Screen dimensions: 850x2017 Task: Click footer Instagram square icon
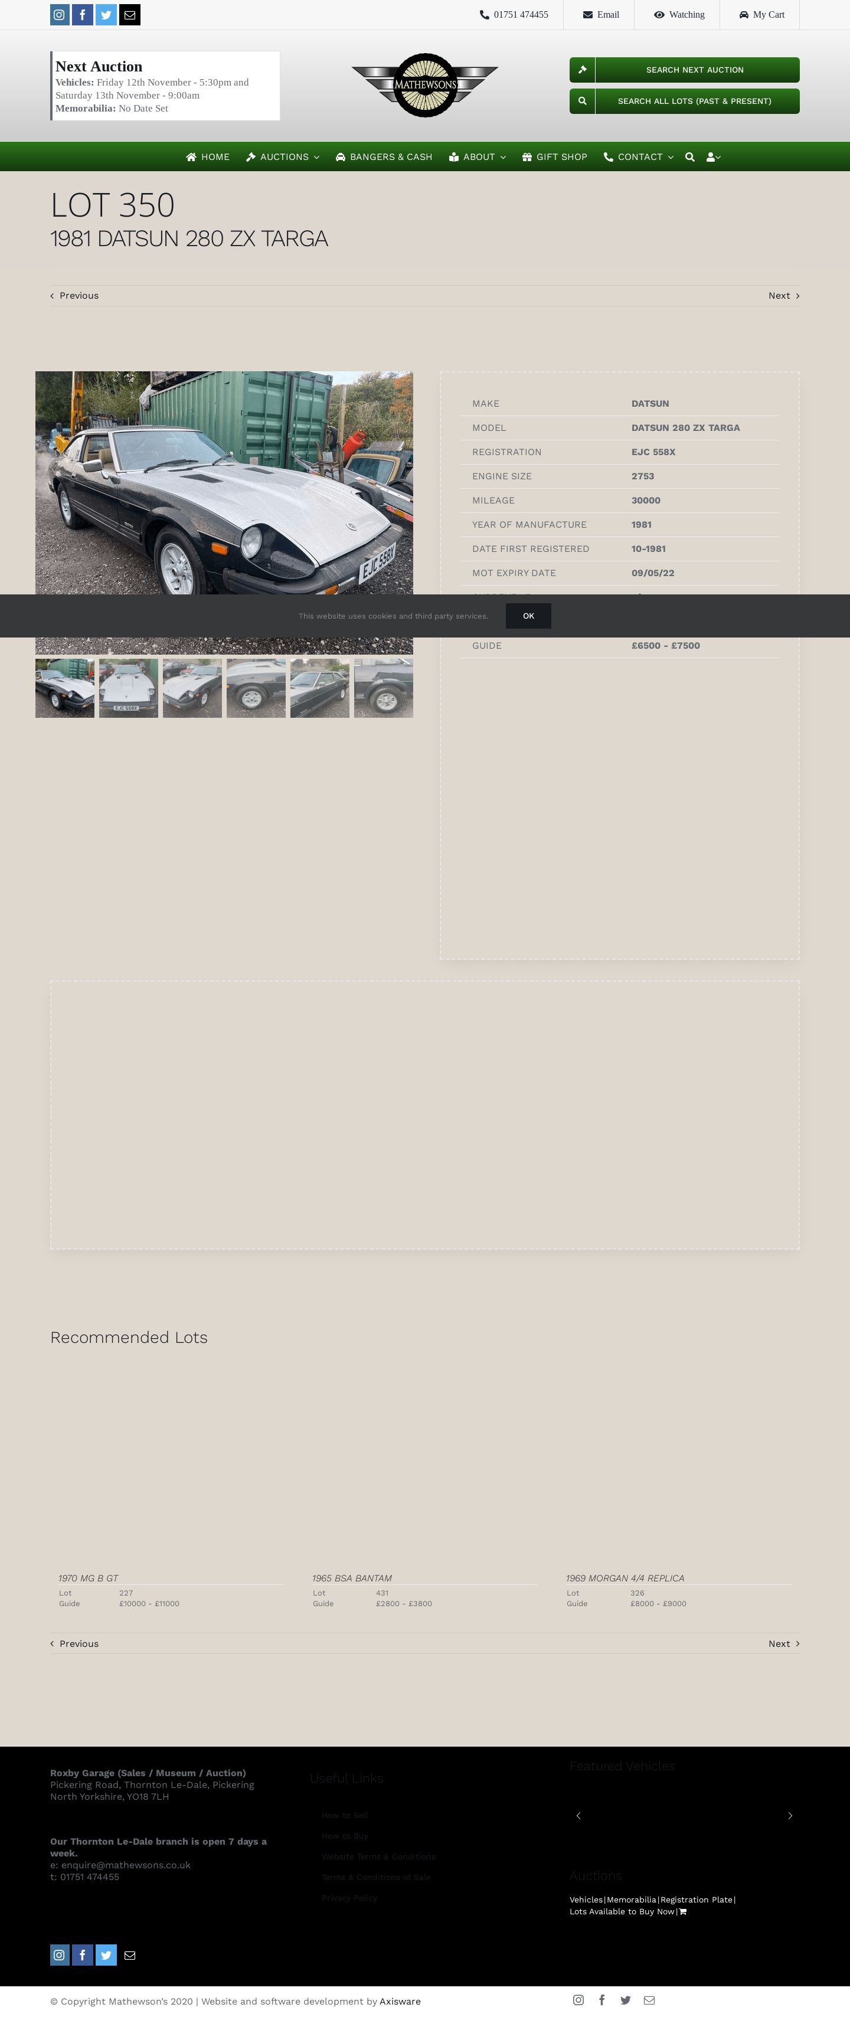click(60, 1954)
